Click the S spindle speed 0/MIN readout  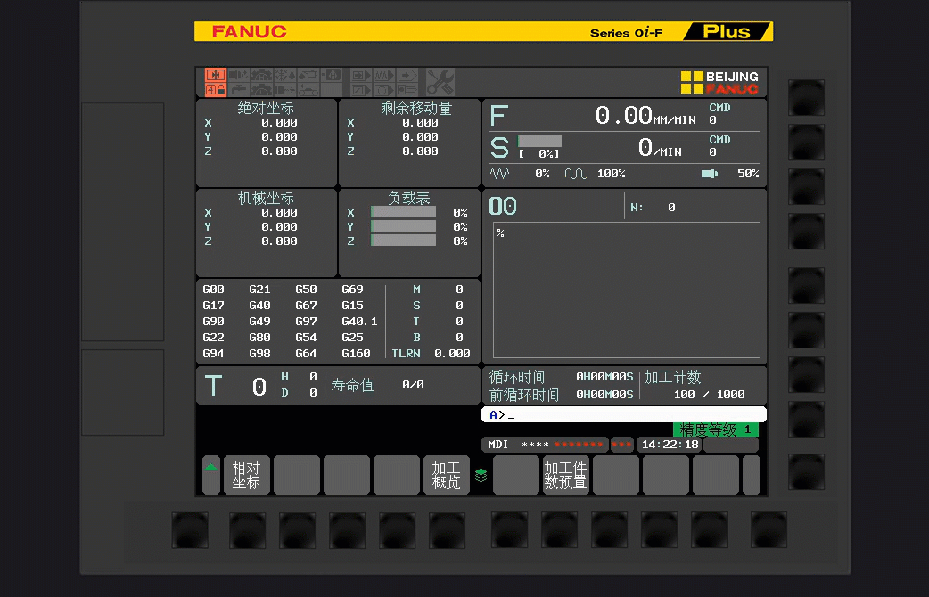point(660,147)
